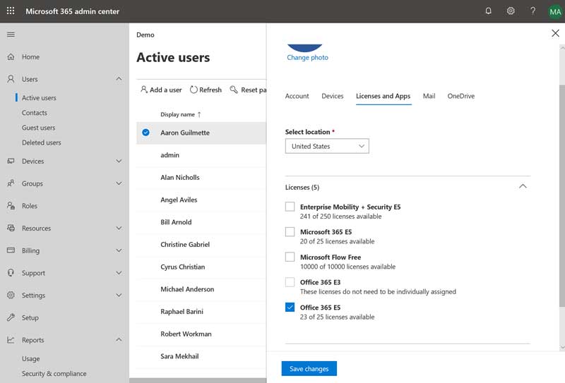Click the Support headset icon in sidebar
Image resolution: width=565 pixels, height=383 pixels.
11,272
